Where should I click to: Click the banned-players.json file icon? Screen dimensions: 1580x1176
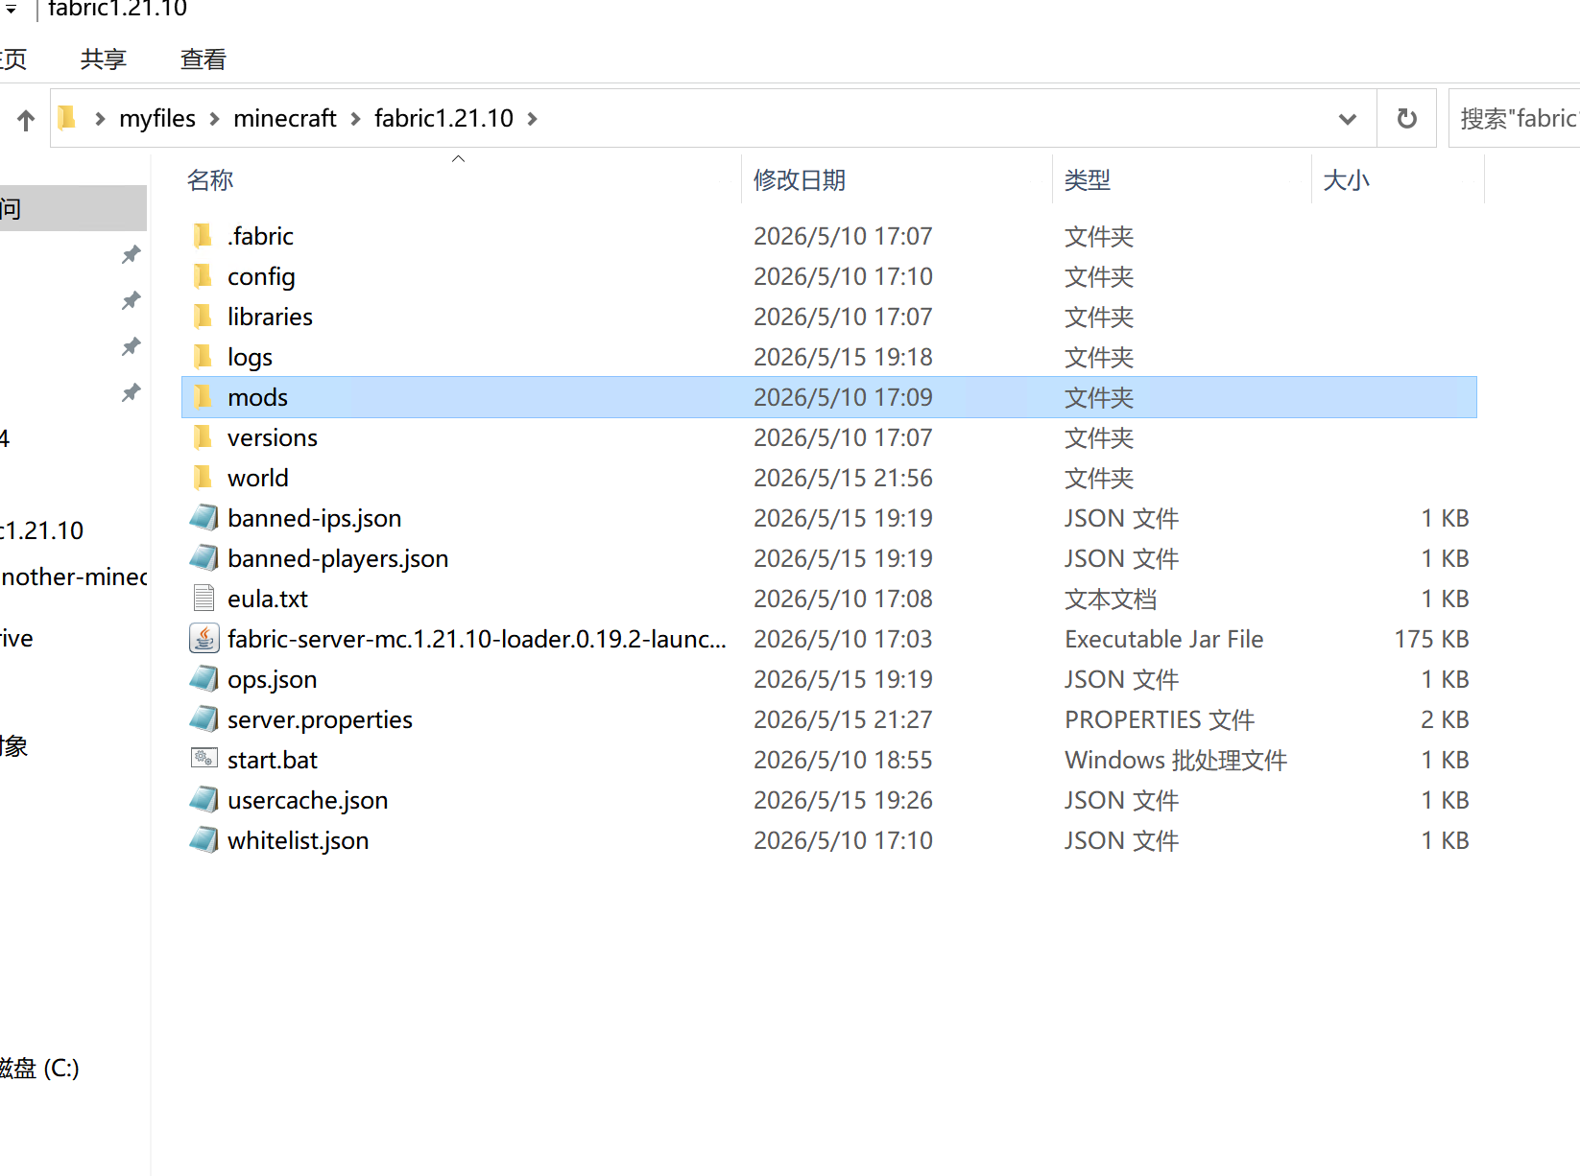click(203, 558)
